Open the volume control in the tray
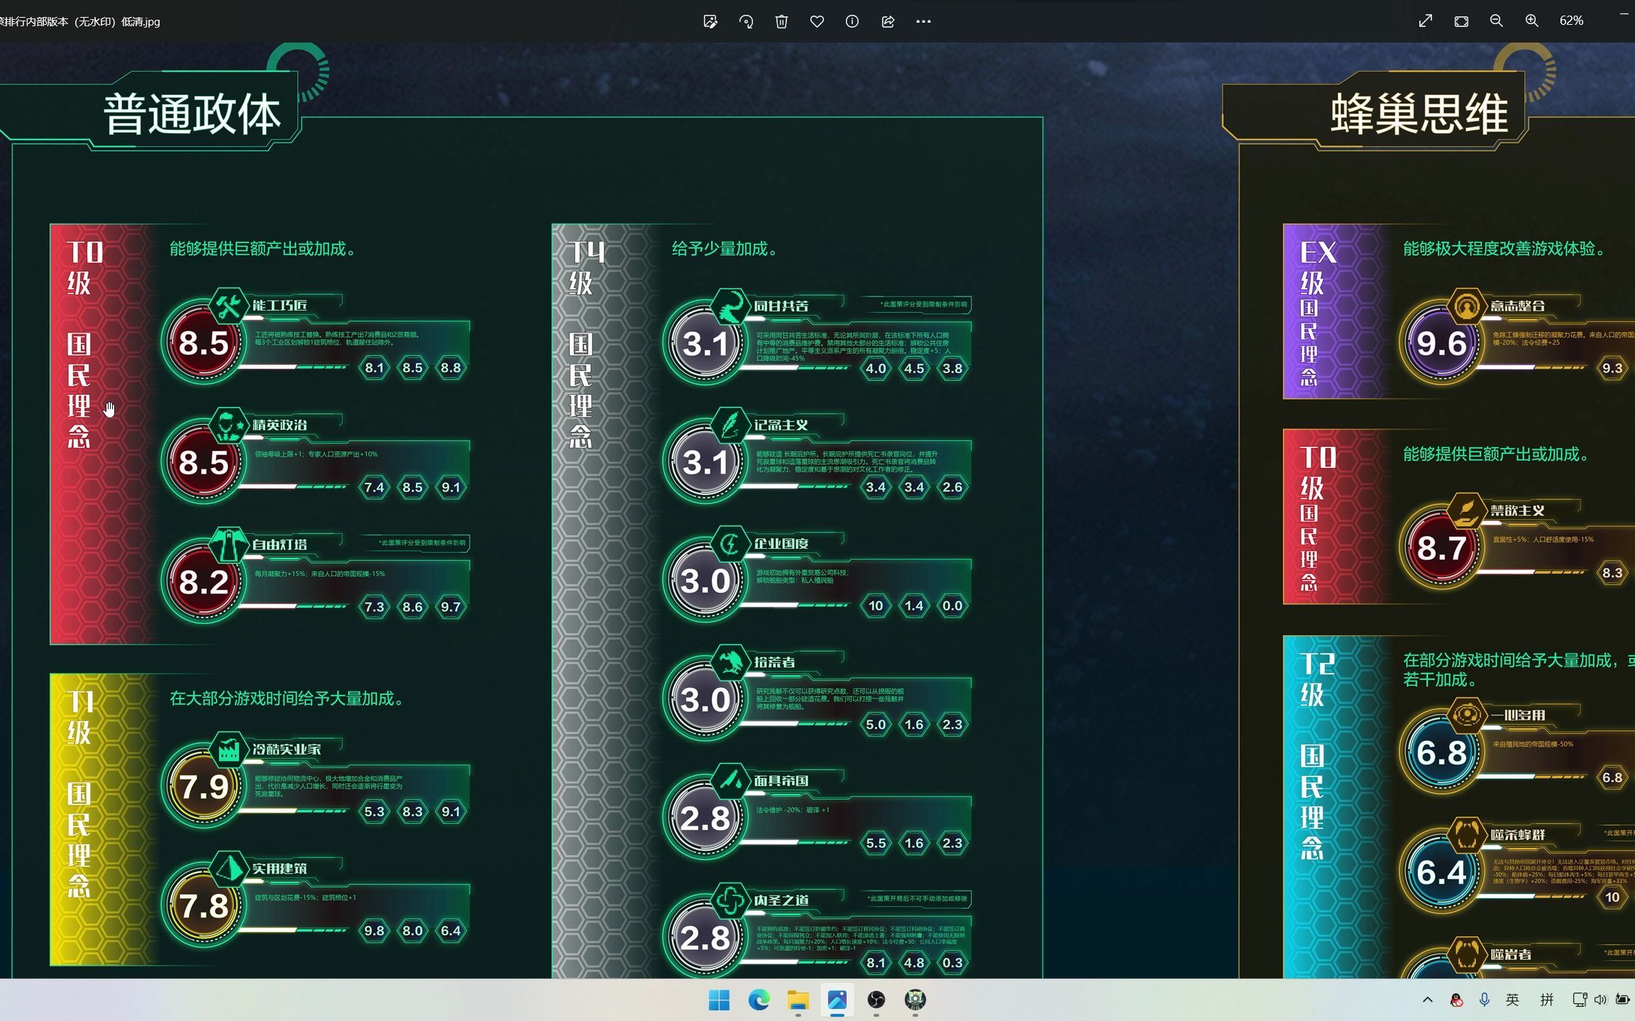The height and width of the screenshot is (1021, 1635). (1600, 1000)
